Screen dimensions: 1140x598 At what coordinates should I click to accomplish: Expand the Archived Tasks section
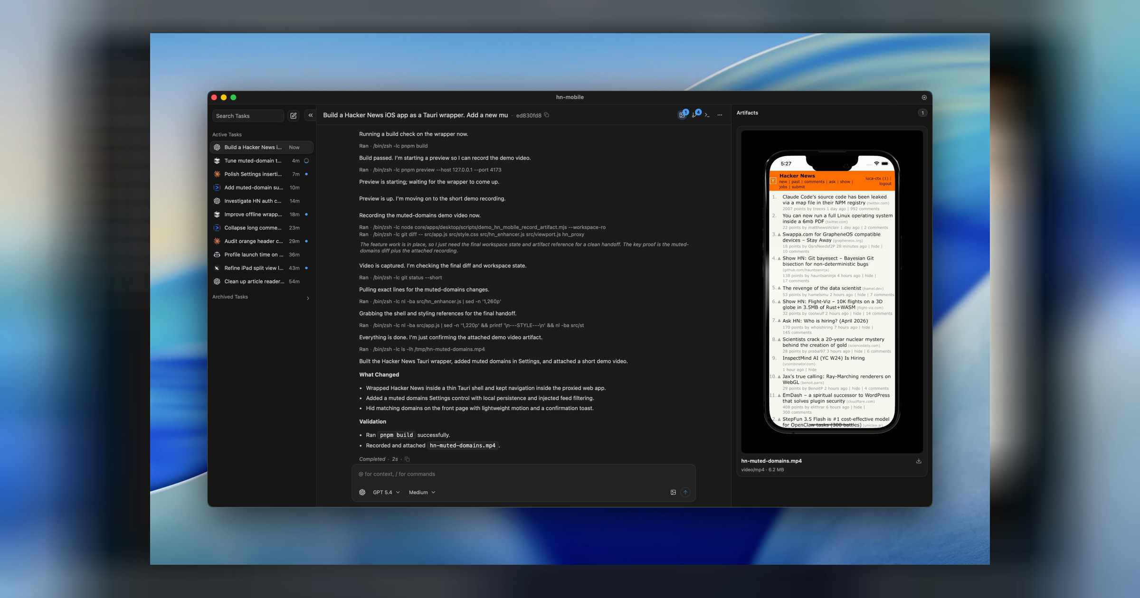pos(308,298)
